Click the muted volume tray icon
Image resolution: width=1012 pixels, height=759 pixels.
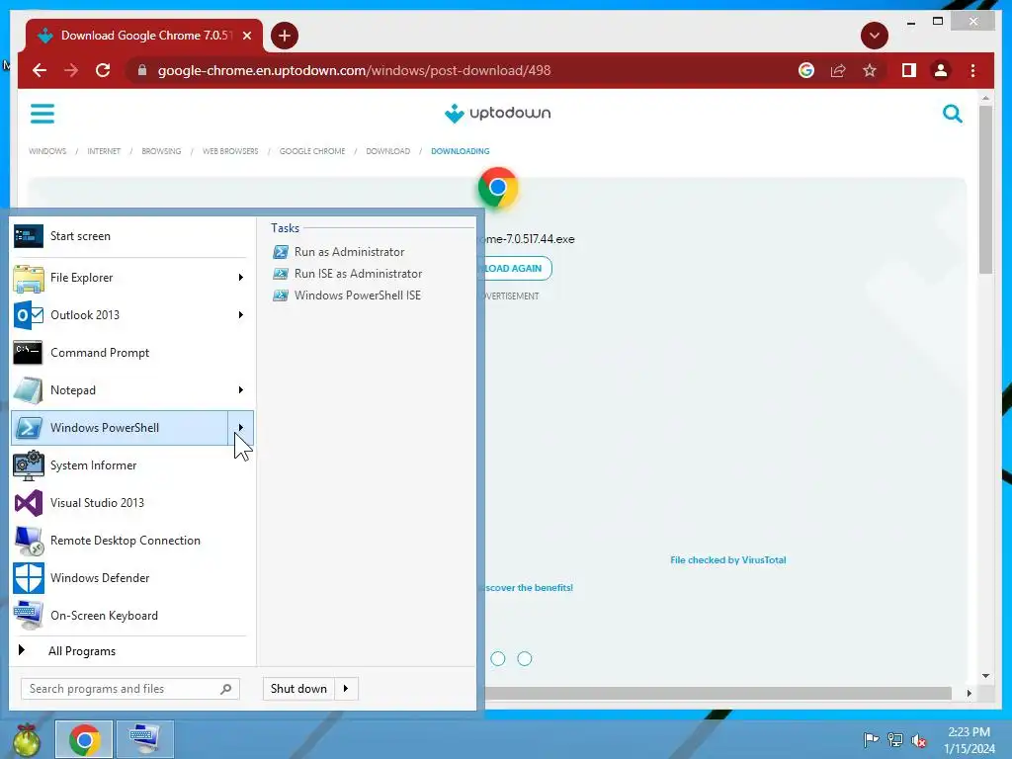tap(919, 739)
